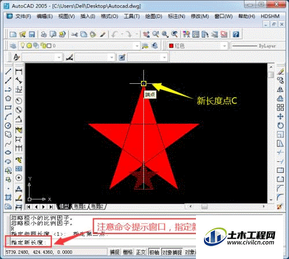Image resolution: width=289 pixels, height=259 pixels.
Task: Switch to the 布局2 layout tab
Action: [97, 206]
